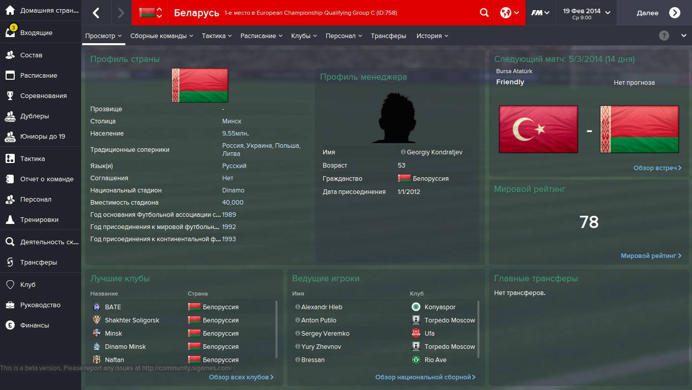Open the FM menu dropdown

click(x=540, y=13)
